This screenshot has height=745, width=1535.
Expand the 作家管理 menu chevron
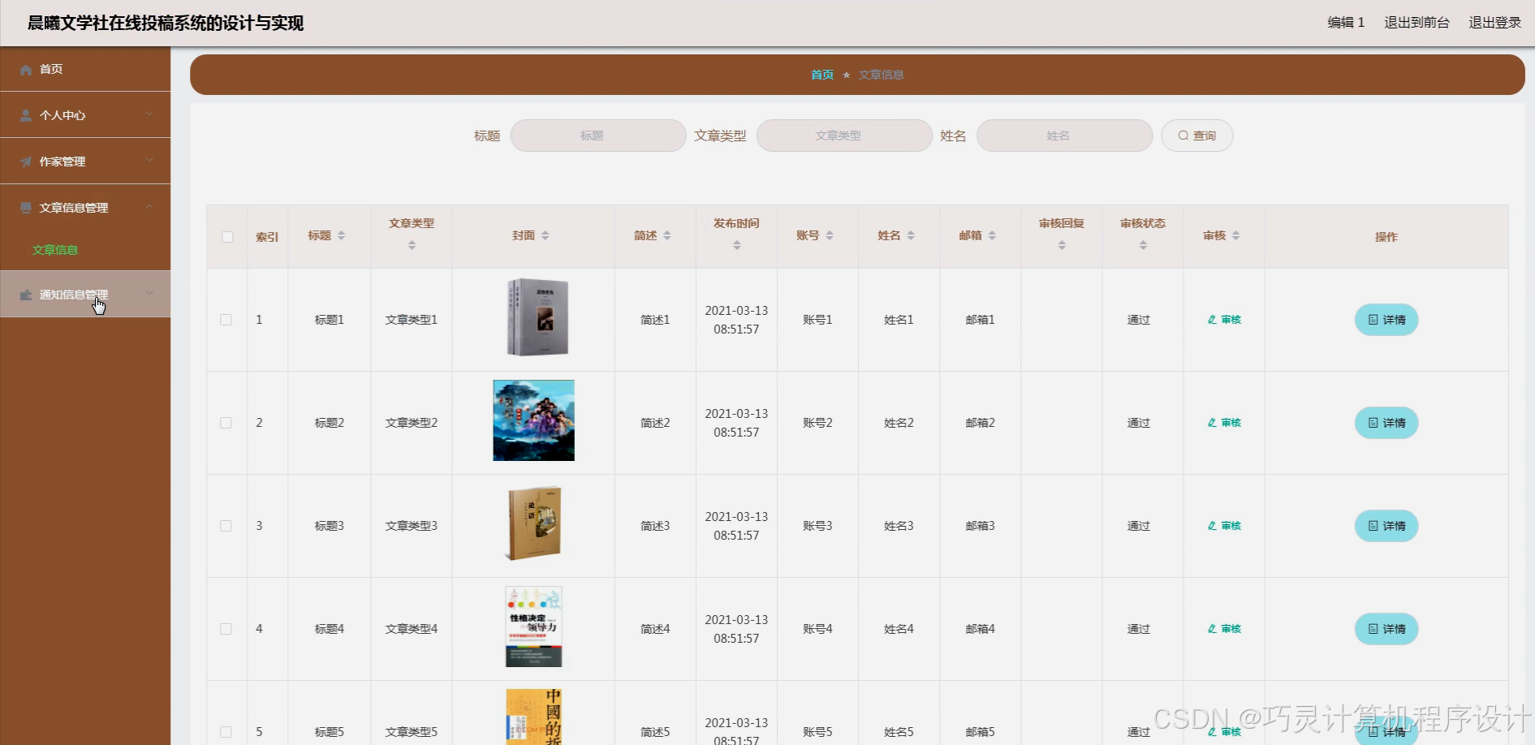pos(149,161)
